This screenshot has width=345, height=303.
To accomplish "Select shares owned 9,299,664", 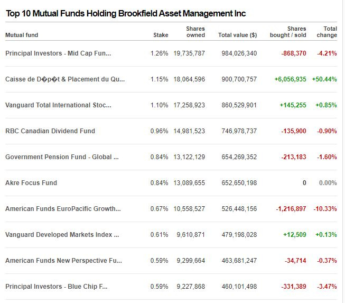I will pyautogui.click(x=191, y=261).
